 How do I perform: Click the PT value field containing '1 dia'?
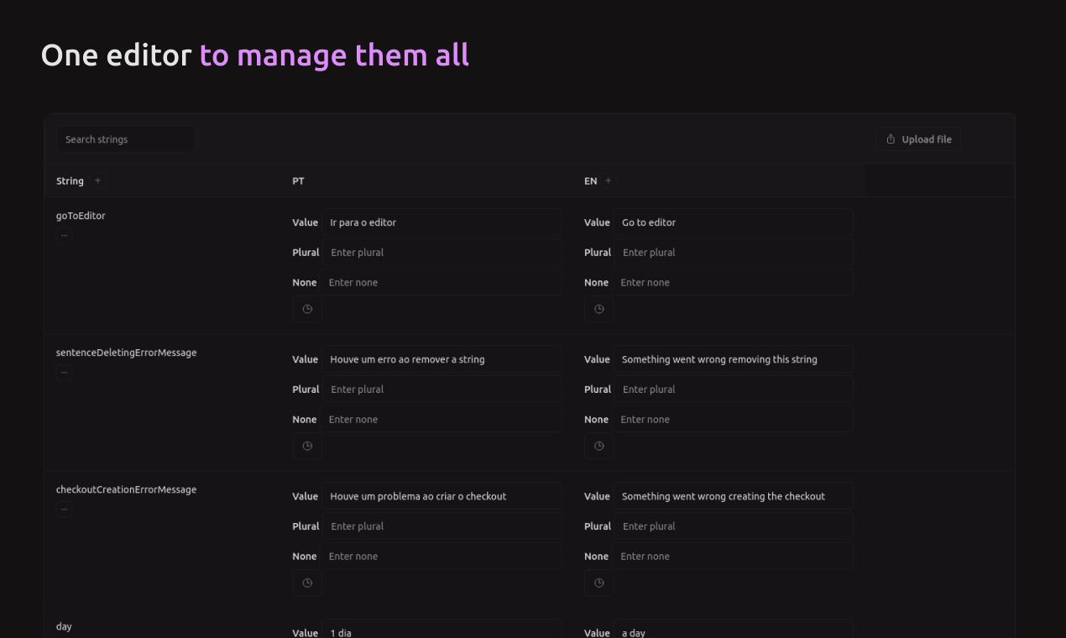(x=442, y=632)
